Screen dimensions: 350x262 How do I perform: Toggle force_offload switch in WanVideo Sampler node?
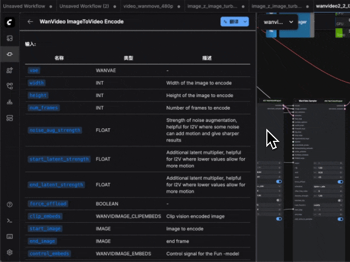pos(340,182)
